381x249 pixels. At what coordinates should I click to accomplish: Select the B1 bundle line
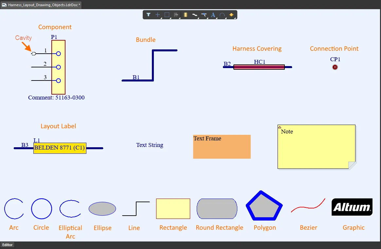(x=153, y=65)
